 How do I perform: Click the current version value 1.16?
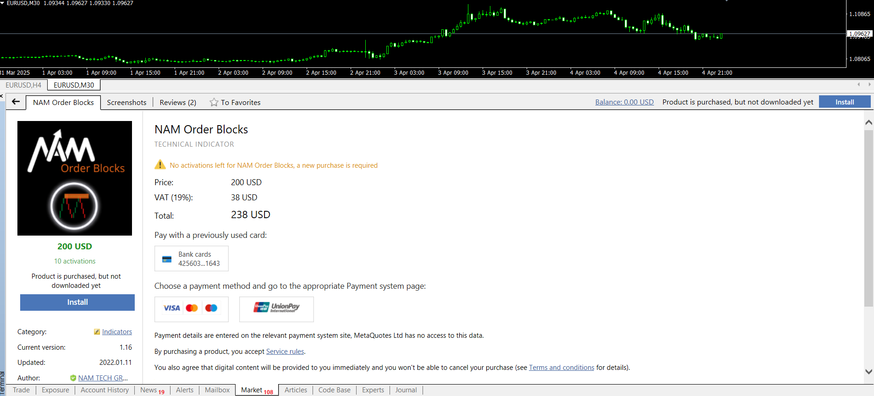(126, 347)
